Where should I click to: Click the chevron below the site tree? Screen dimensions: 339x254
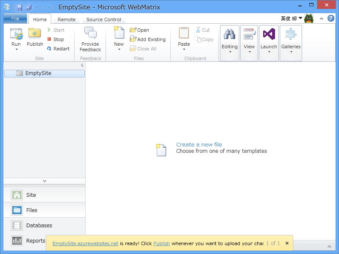click(x=44, y=181)
